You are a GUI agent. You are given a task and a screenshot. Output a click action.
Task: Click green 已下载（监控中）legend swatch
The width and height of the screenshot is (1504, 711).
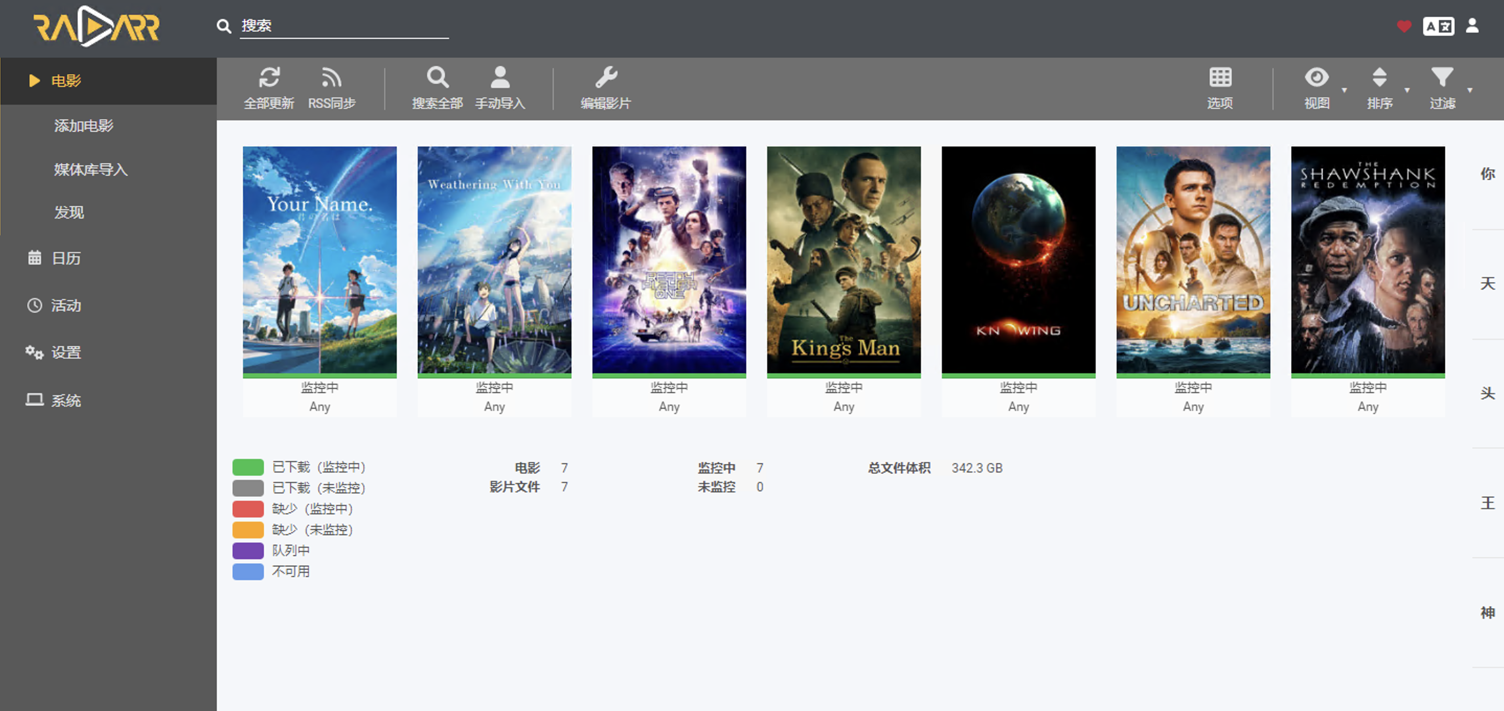[x=248, y=467]
